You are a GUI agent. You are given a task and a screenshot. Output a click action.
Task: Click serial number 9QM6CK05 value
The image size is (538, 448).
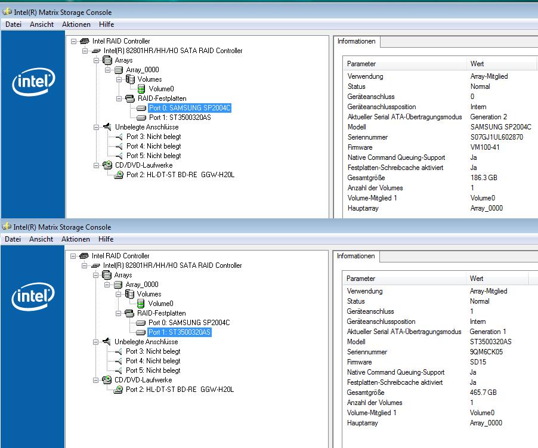(486, 352)
